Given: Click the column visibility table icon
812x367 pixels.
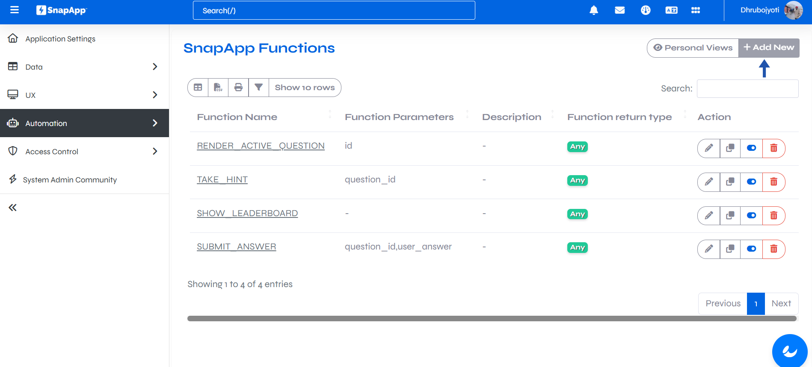Looking at the screenshot, I should (198, 88).
